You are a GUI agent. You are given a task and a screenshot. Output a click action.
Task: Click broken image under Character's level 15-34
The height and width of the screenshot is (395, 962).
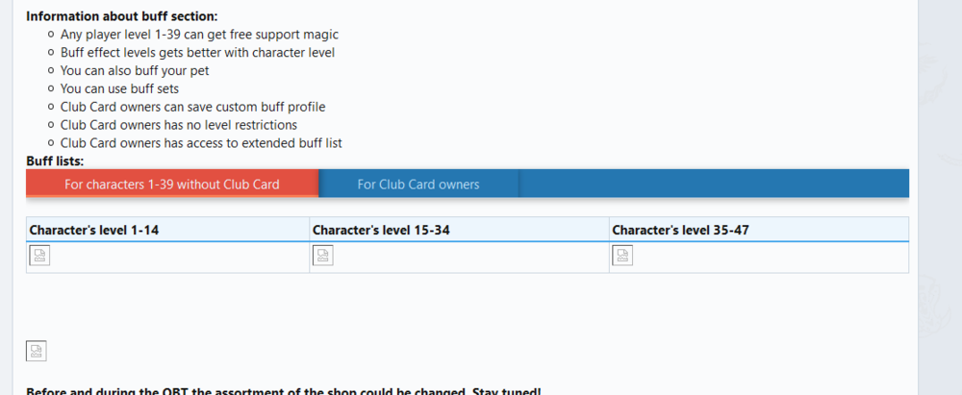(x=322, y=256)
